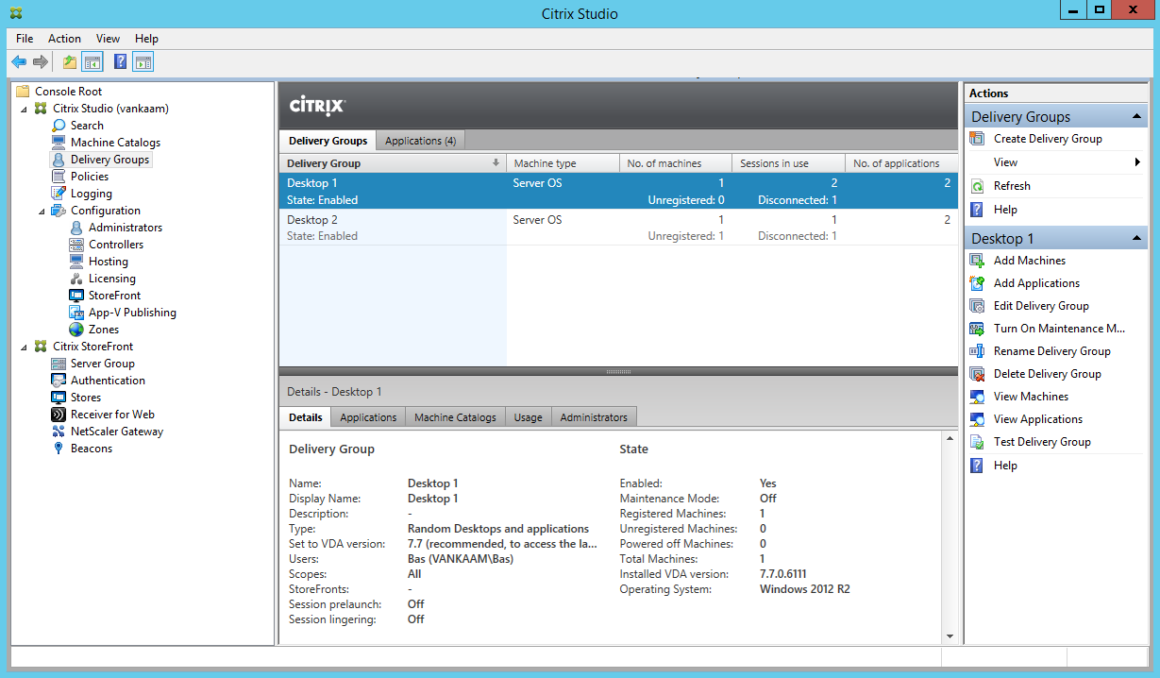Switch to the Delivery Groups tab
Screen dimensions: 1160x678
[328, 140]
